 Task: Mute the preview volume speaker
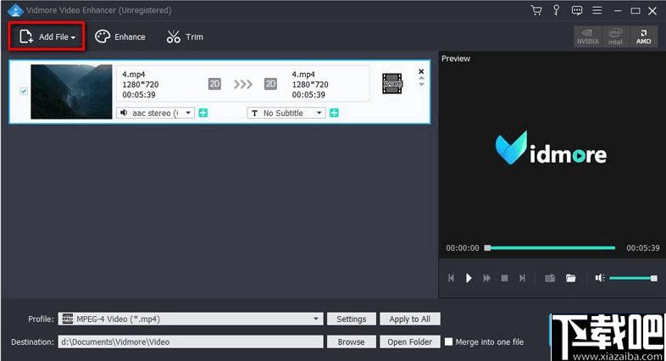point(600,278)
